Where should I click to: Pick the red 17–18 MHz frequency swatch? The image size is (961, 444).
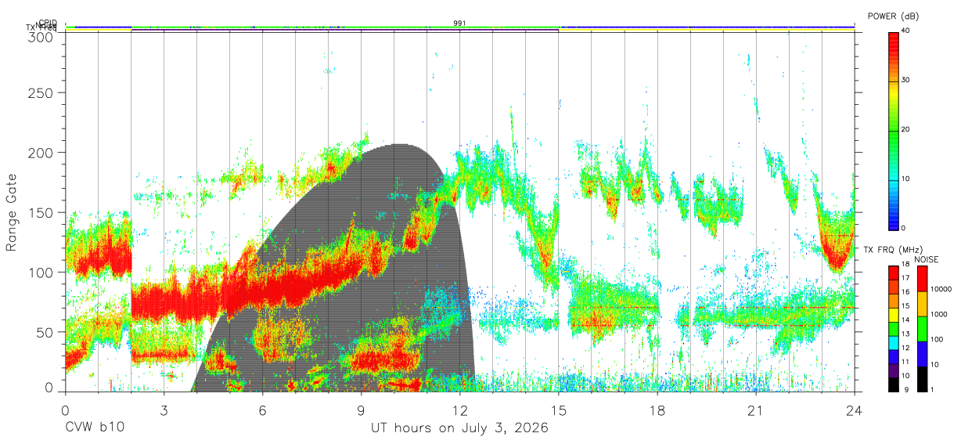894,273
